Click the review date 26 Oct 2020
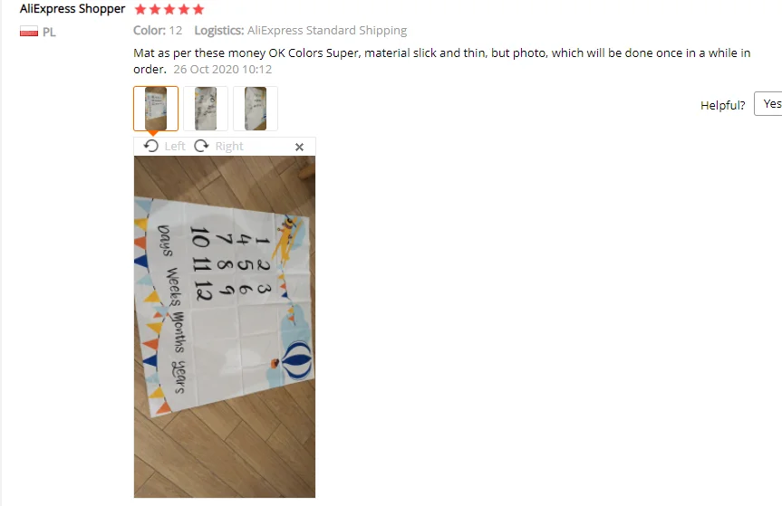 pyautogui.click(x=222, y=69)
